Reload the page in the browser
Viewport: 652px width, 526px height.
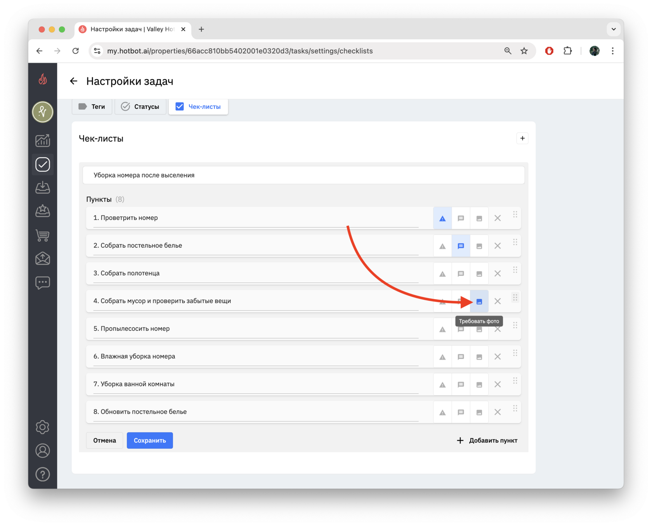click(x=76, y=51)
